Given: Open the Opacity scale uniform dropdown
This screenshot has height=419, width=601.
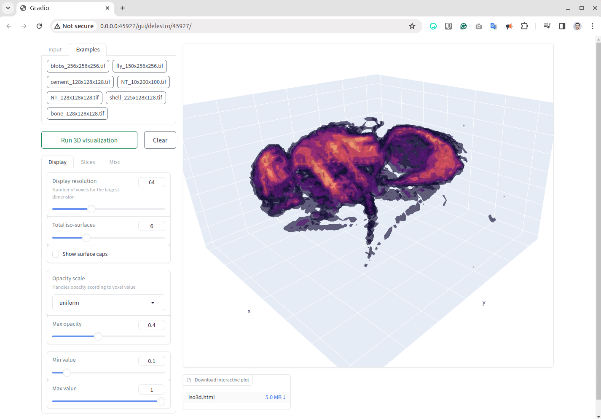Looking at the screenshot, I should coord(109,303).
